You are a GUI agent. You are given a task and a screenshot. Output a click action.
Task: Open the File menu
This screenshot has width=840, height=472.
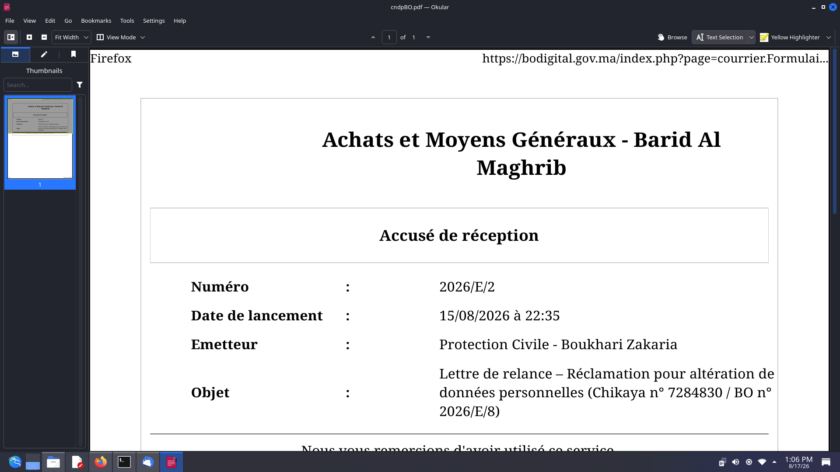point(10,21)
